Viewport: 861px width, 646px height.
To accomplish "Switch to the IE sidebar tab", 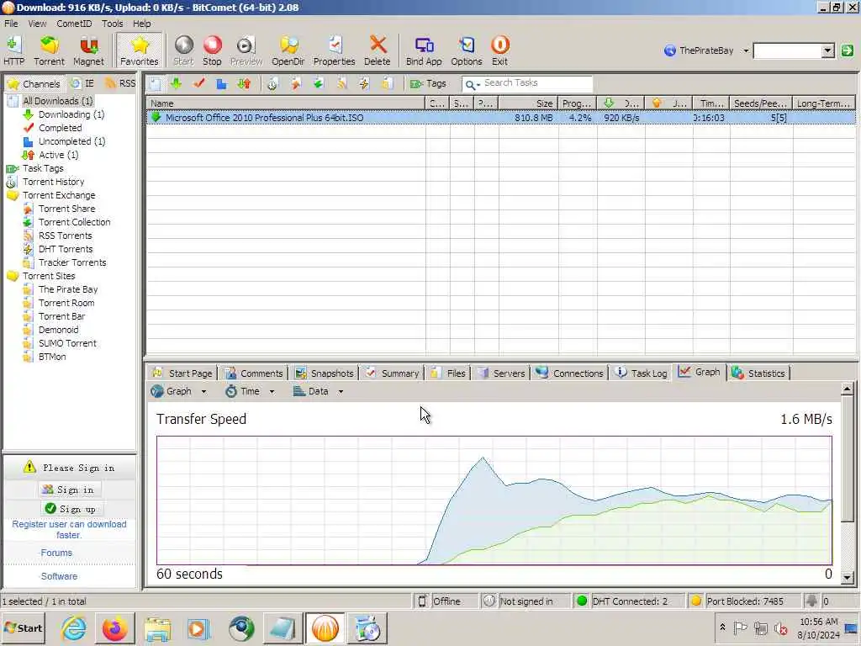I will tap(83, 83).
